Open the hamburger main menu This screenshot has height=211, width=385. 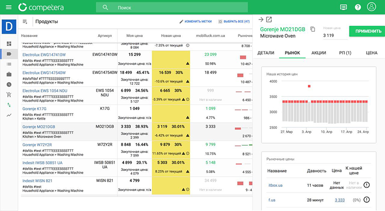point(9,7)
